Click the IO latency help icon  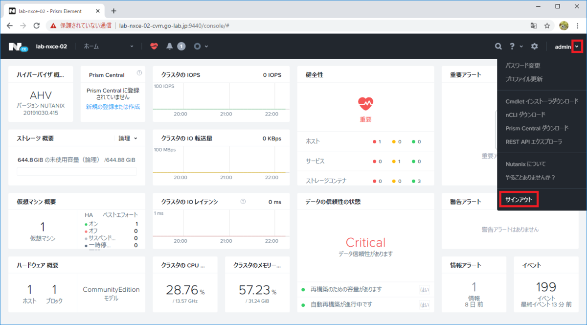point(243,201)
